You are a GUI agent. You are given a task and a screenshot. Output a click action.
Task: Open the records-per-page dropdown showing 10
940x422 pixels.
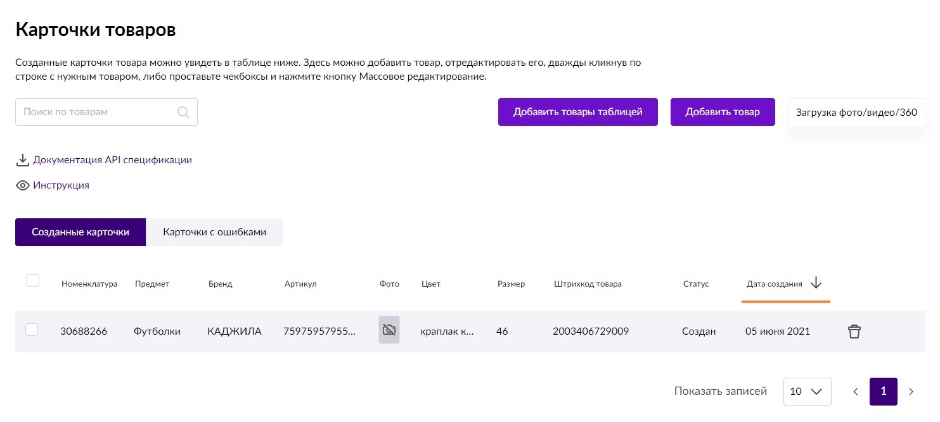[x=807, y=392]
